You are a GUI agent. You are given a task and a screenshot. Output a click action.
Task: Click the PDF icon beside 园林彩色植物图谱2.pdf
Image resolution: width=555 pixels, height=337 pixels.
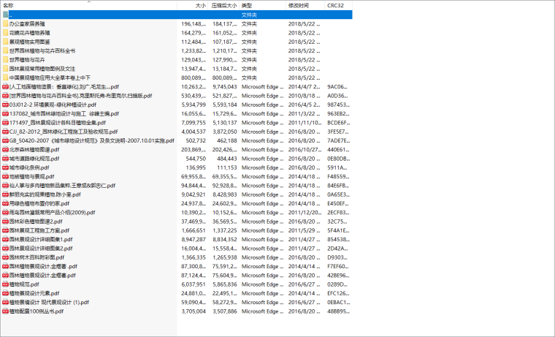(x=5, y=221)
